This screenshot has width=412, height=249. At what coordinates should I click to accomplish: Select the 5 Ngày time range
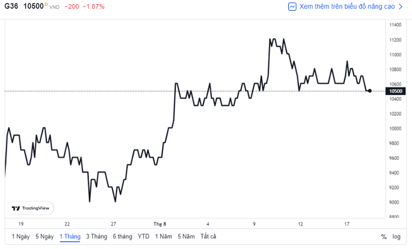coord(45,237)
